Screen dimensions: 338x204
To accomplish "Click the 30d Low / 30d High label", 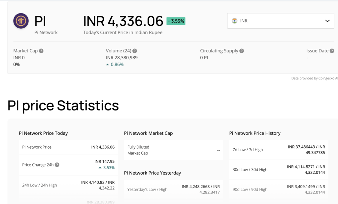I will (x=250, y=170).
